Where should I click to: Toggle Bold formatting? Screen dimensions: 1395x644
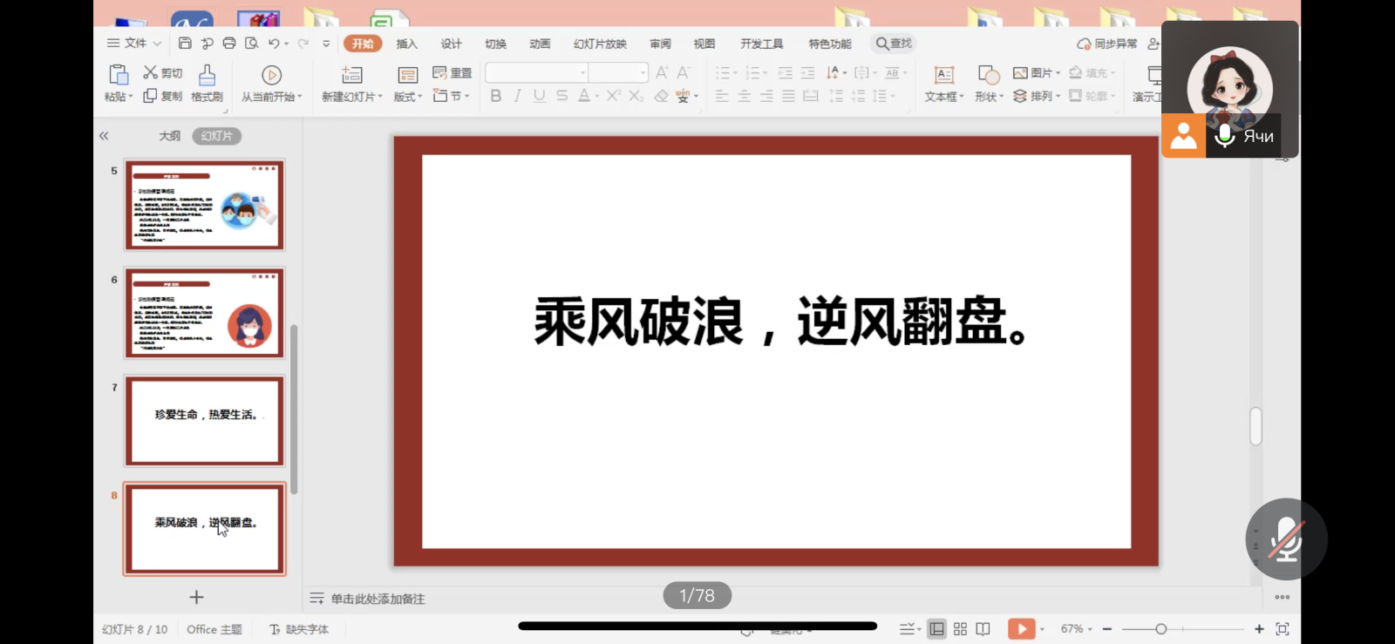[x=495, y=96]
